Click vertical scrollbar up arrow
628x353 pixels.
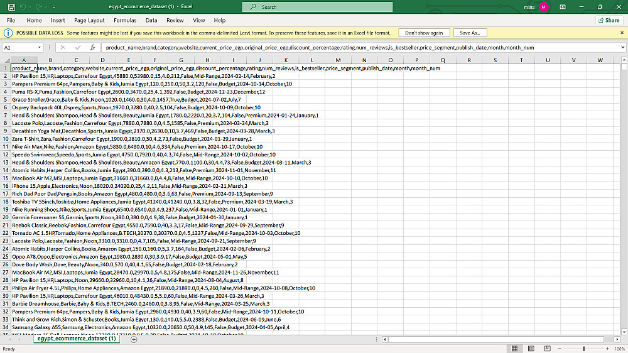pyautogui.click(x=624, y=60)
